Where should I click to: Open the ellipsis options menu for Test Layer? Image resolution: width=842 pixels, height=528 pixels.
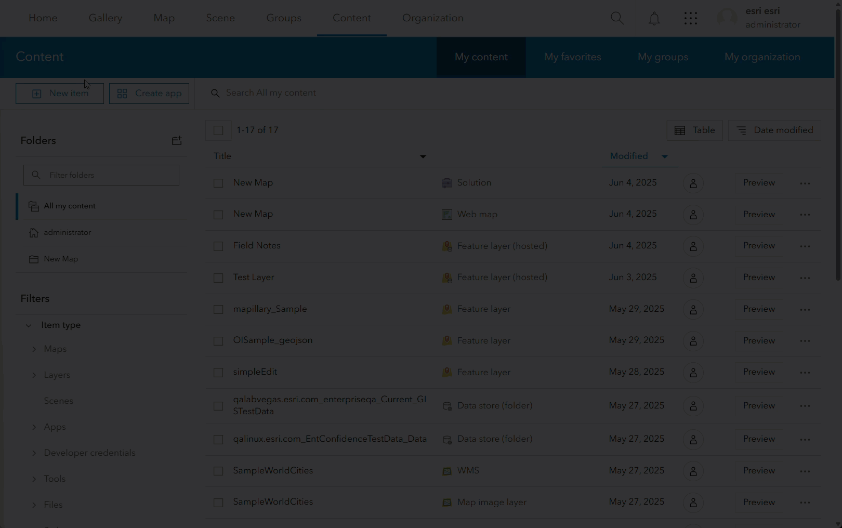[x=804, y=278]
